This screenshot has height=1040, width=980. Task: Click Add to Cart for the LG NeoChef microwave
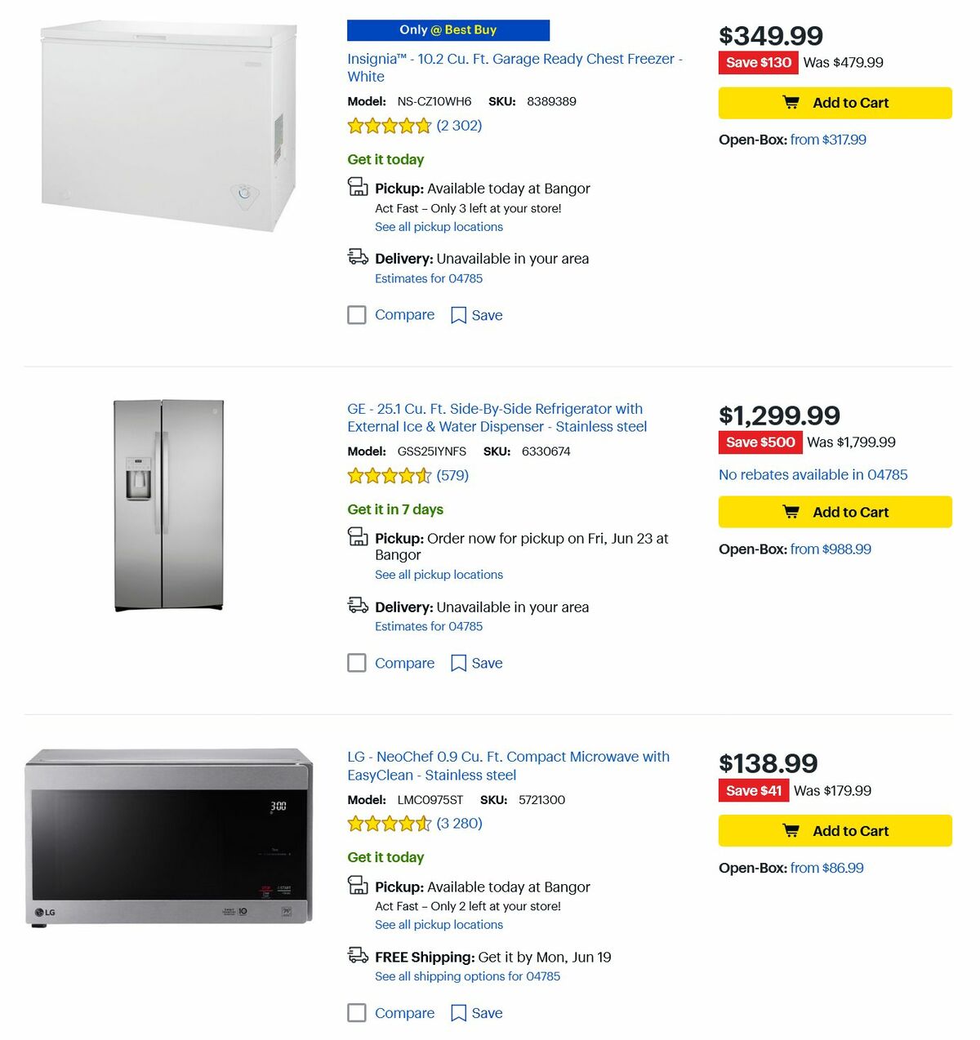(x=835, y=830)
